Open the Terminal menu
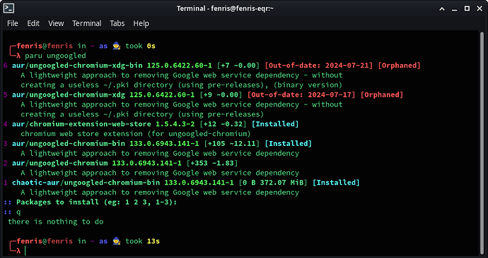488x258 pixels. [87, 23]
